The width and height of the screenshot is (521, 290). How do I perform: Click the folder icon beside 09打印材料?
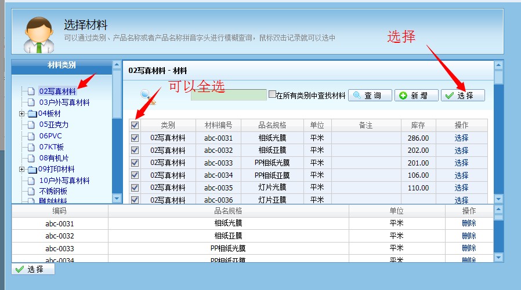[32, 170]
